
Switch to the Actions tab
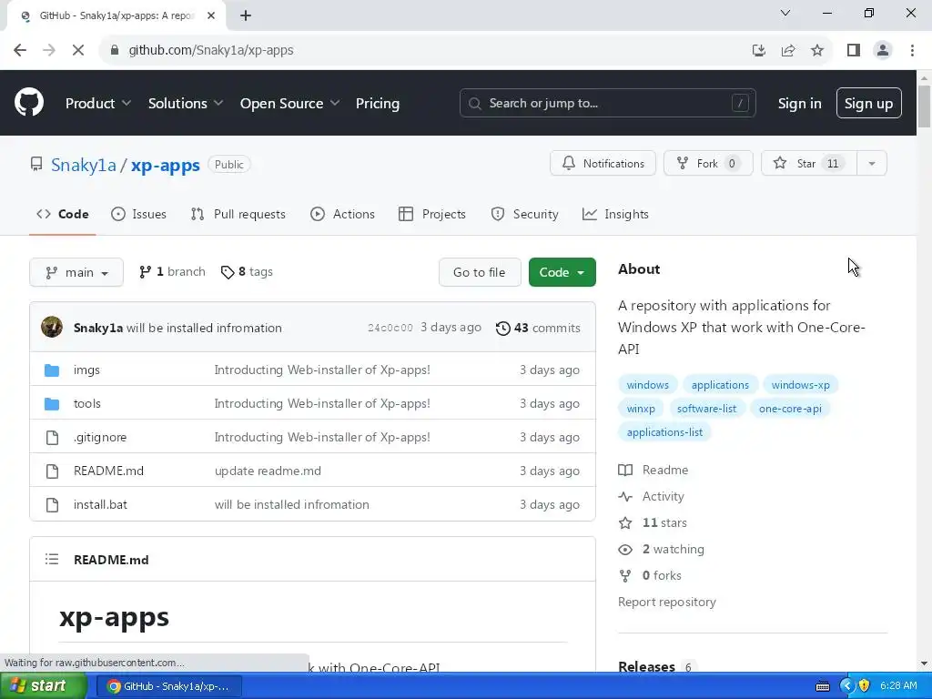coord(342,214)
